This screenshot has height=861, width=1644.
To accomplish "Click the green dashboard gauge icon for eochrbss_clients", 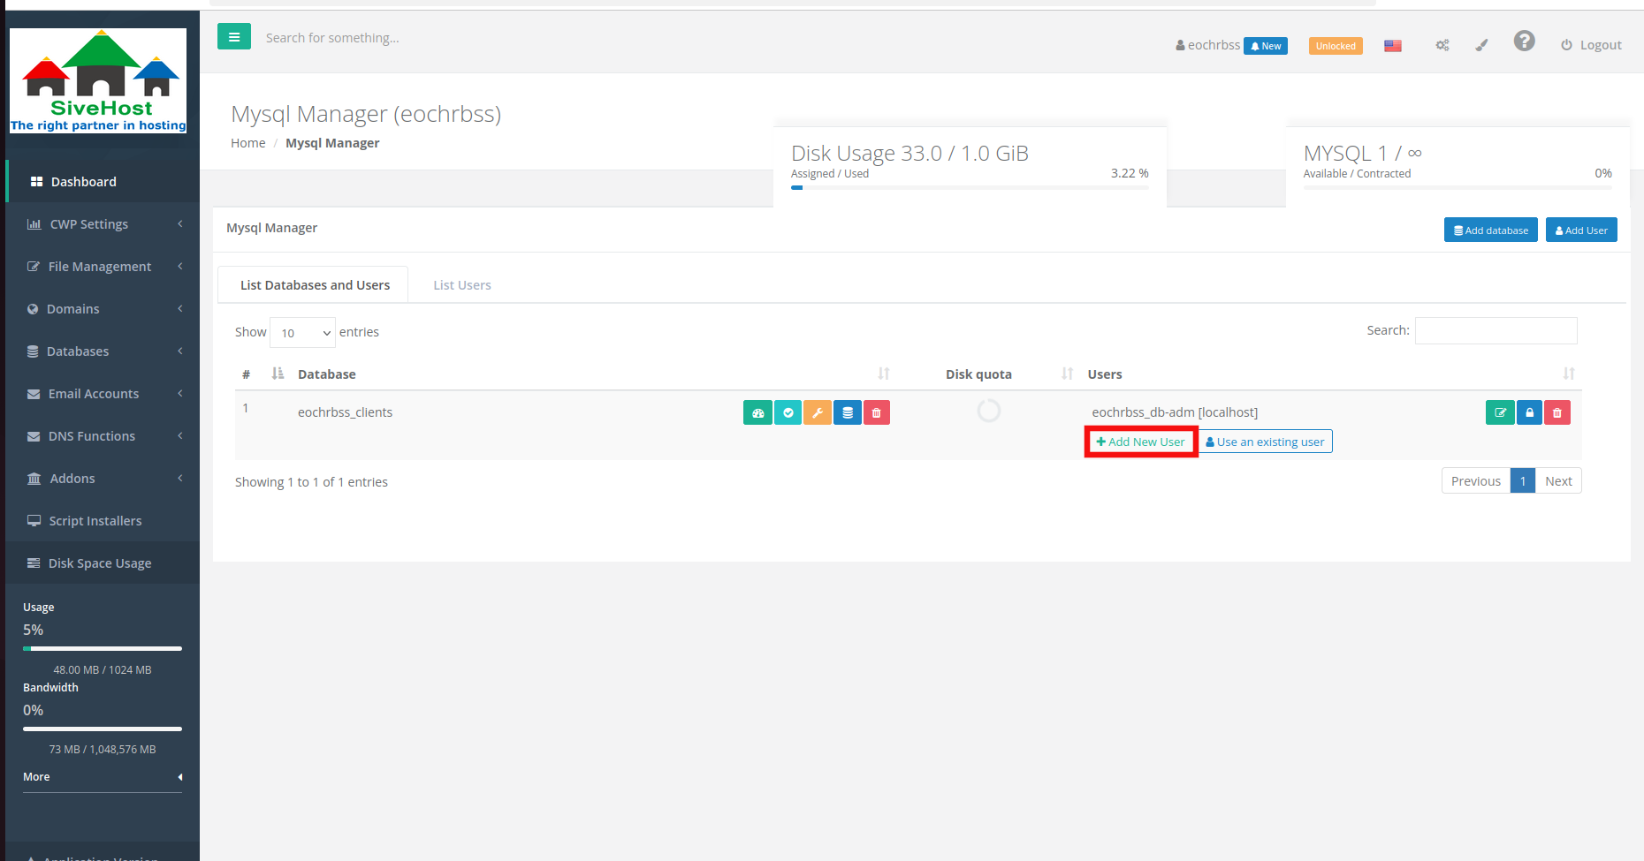I will tap(757, 412).
